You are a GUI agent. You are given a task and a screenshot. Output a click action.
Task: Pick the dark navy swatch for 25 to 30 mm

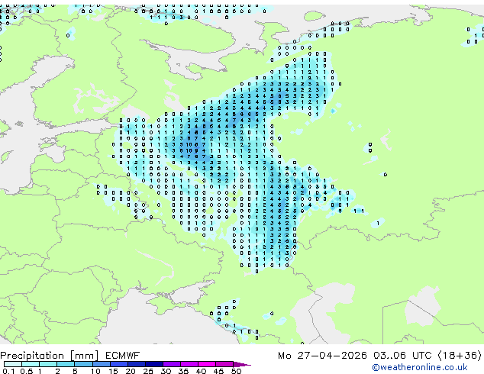tap(154, 364)
